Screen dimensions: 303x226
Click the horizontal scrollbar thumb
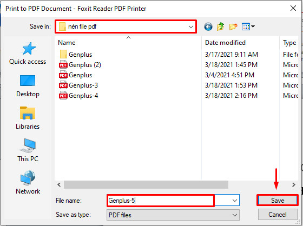tap(146, 185)
